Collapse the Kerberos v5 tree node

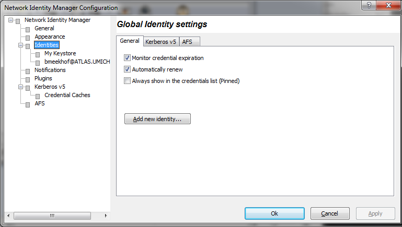tap(20, 87)
